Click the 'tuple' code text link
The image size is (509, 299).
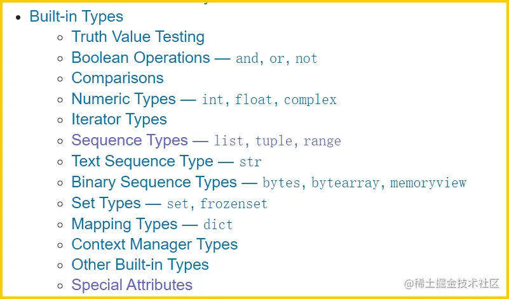274,142
